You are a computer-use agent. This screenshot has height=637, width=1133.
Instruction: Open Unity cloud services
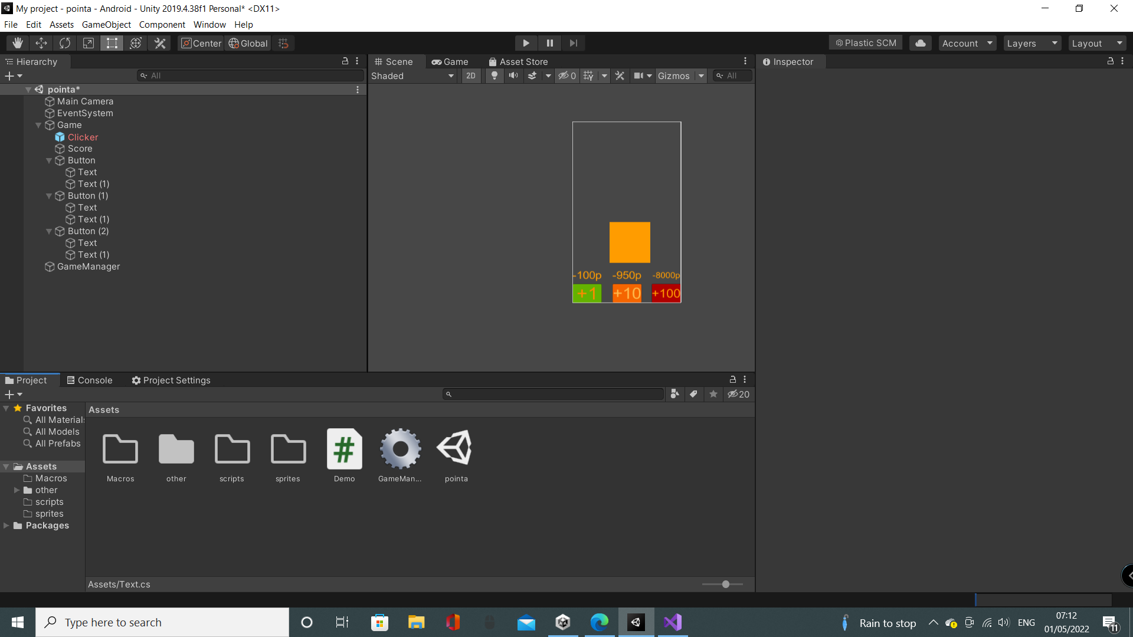click(919, 42)
